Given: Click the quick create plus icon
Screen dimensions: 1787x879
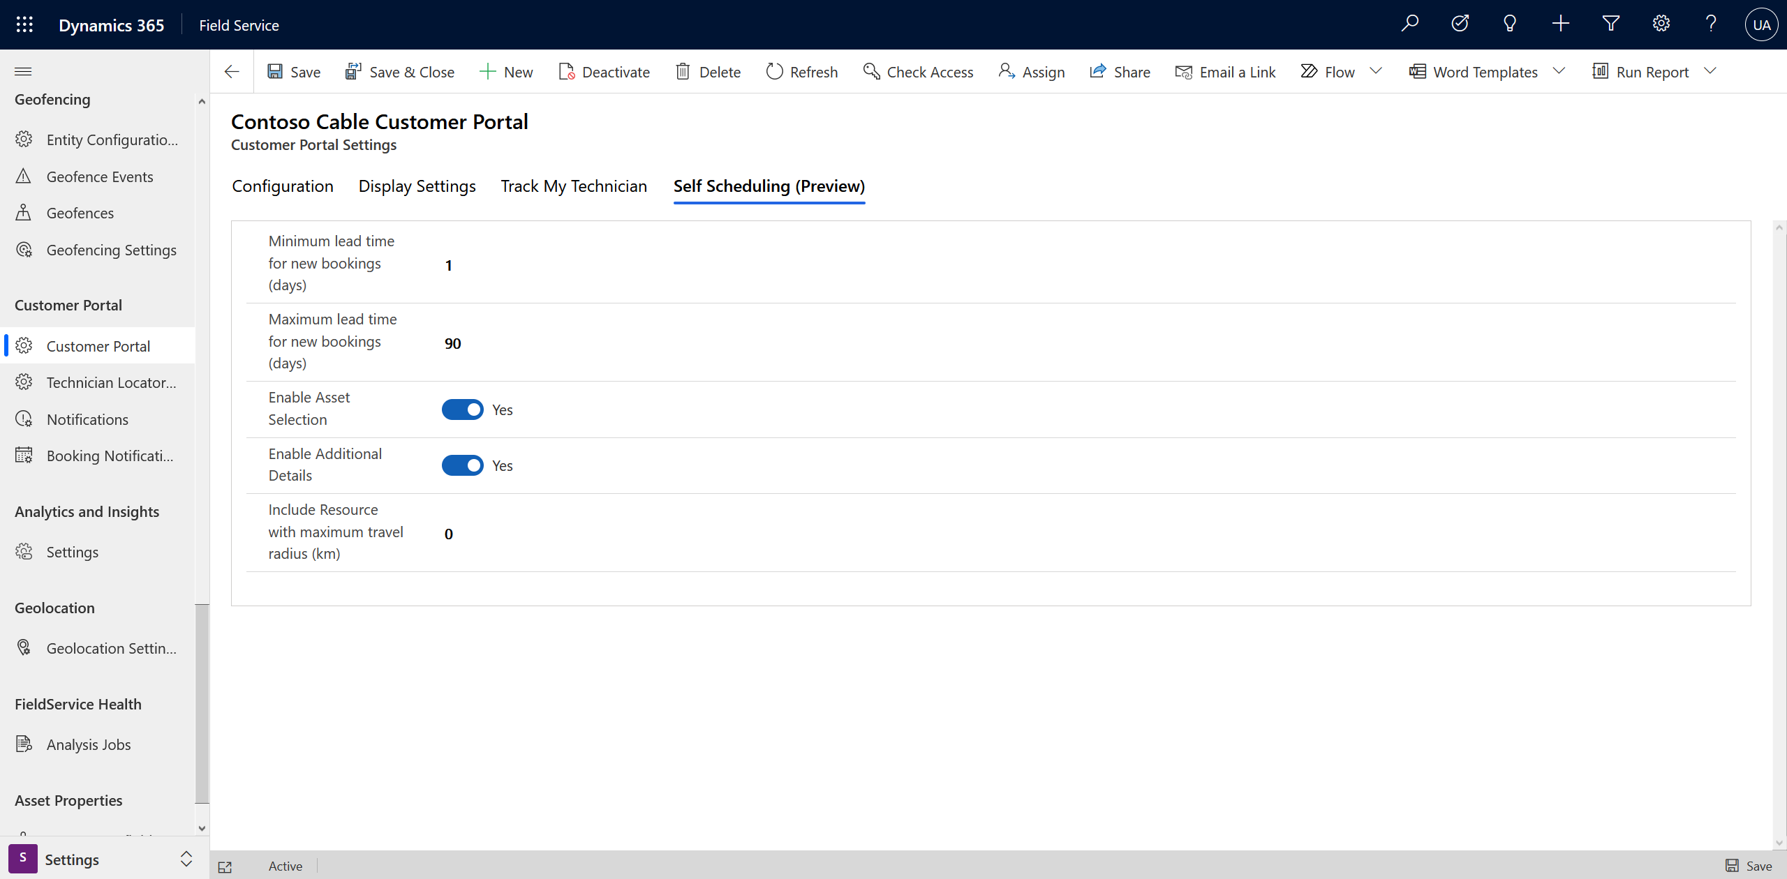Looking at the screenshot, I should click(1560, 24).
